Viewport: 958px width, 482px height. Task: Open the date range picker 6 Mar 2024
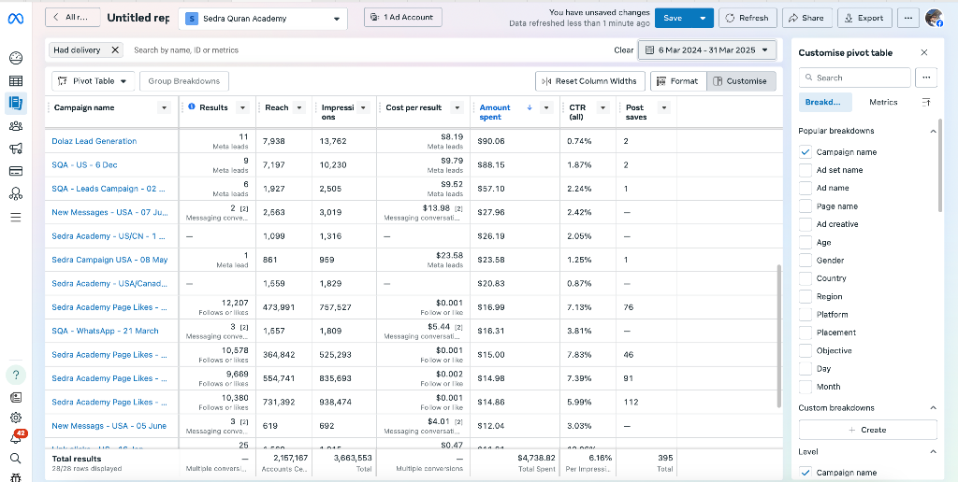(707, 50)
